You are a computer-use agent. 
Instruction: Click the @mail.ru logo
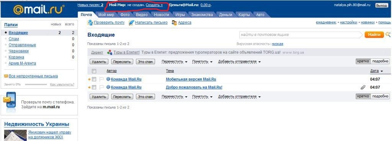[x=39, y=10]
